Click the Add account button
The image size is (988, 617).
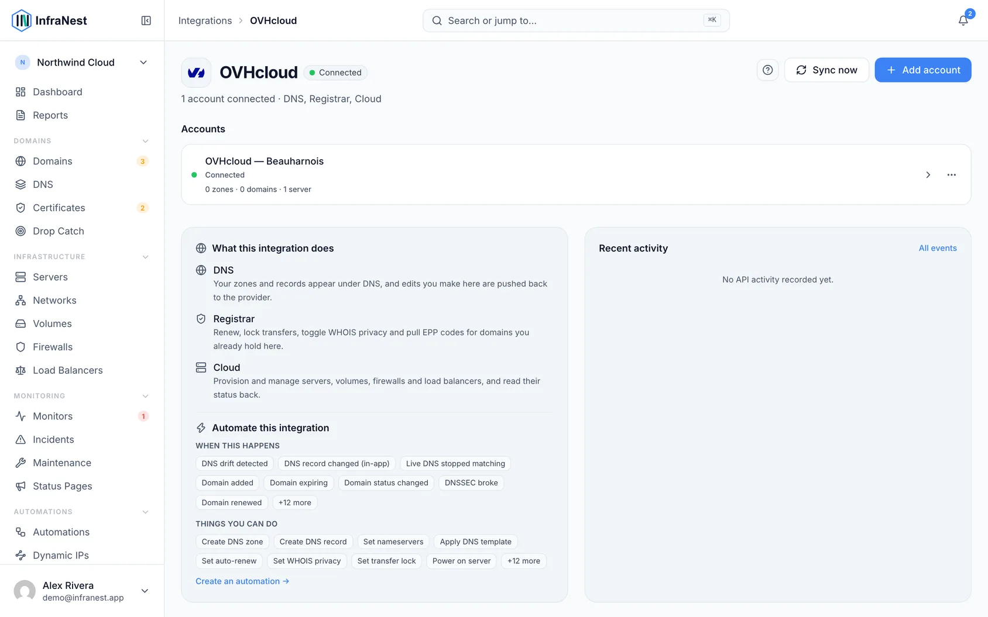923,70
